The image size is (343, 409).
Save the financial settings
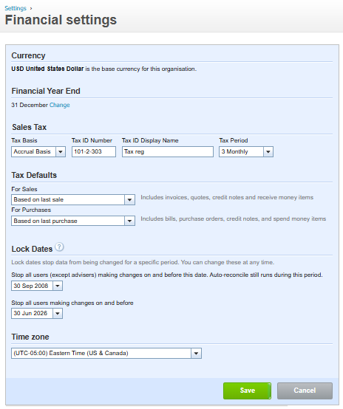pyautogui.click(x=247, y=391)
